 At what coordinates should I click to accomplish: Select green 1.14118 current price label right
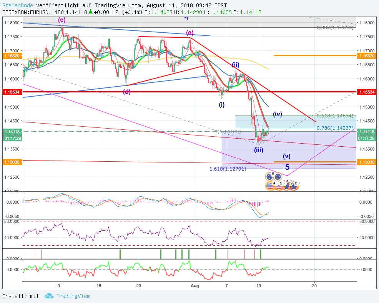click(367, 132)
